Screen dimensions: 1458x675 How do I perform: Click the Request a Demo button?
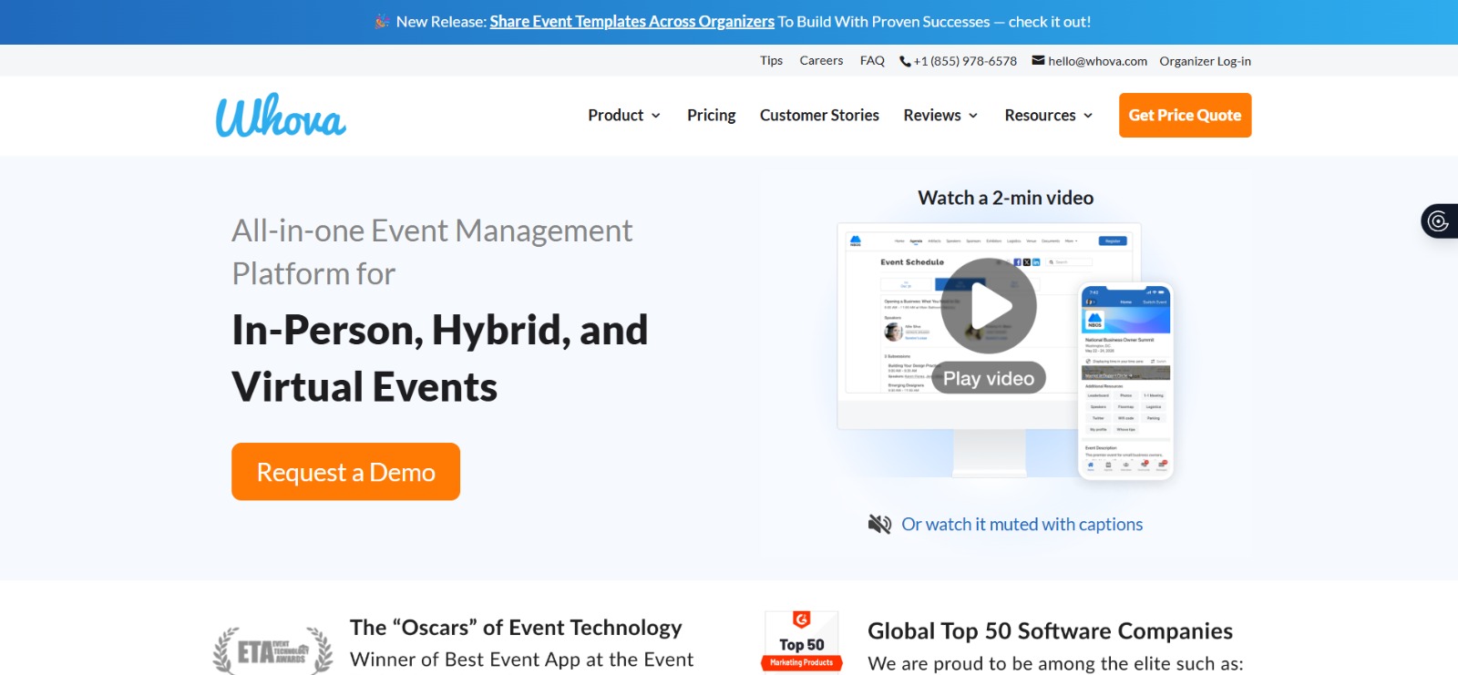pos(345,472)
